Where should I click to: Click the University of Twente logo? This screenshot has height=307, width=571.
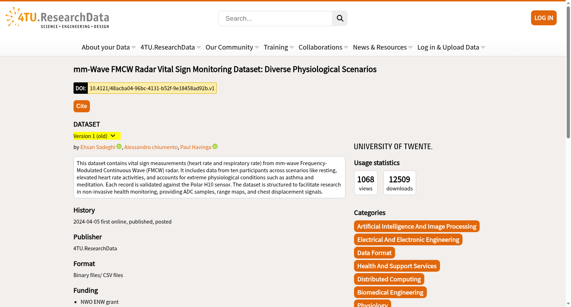(393, 147)
